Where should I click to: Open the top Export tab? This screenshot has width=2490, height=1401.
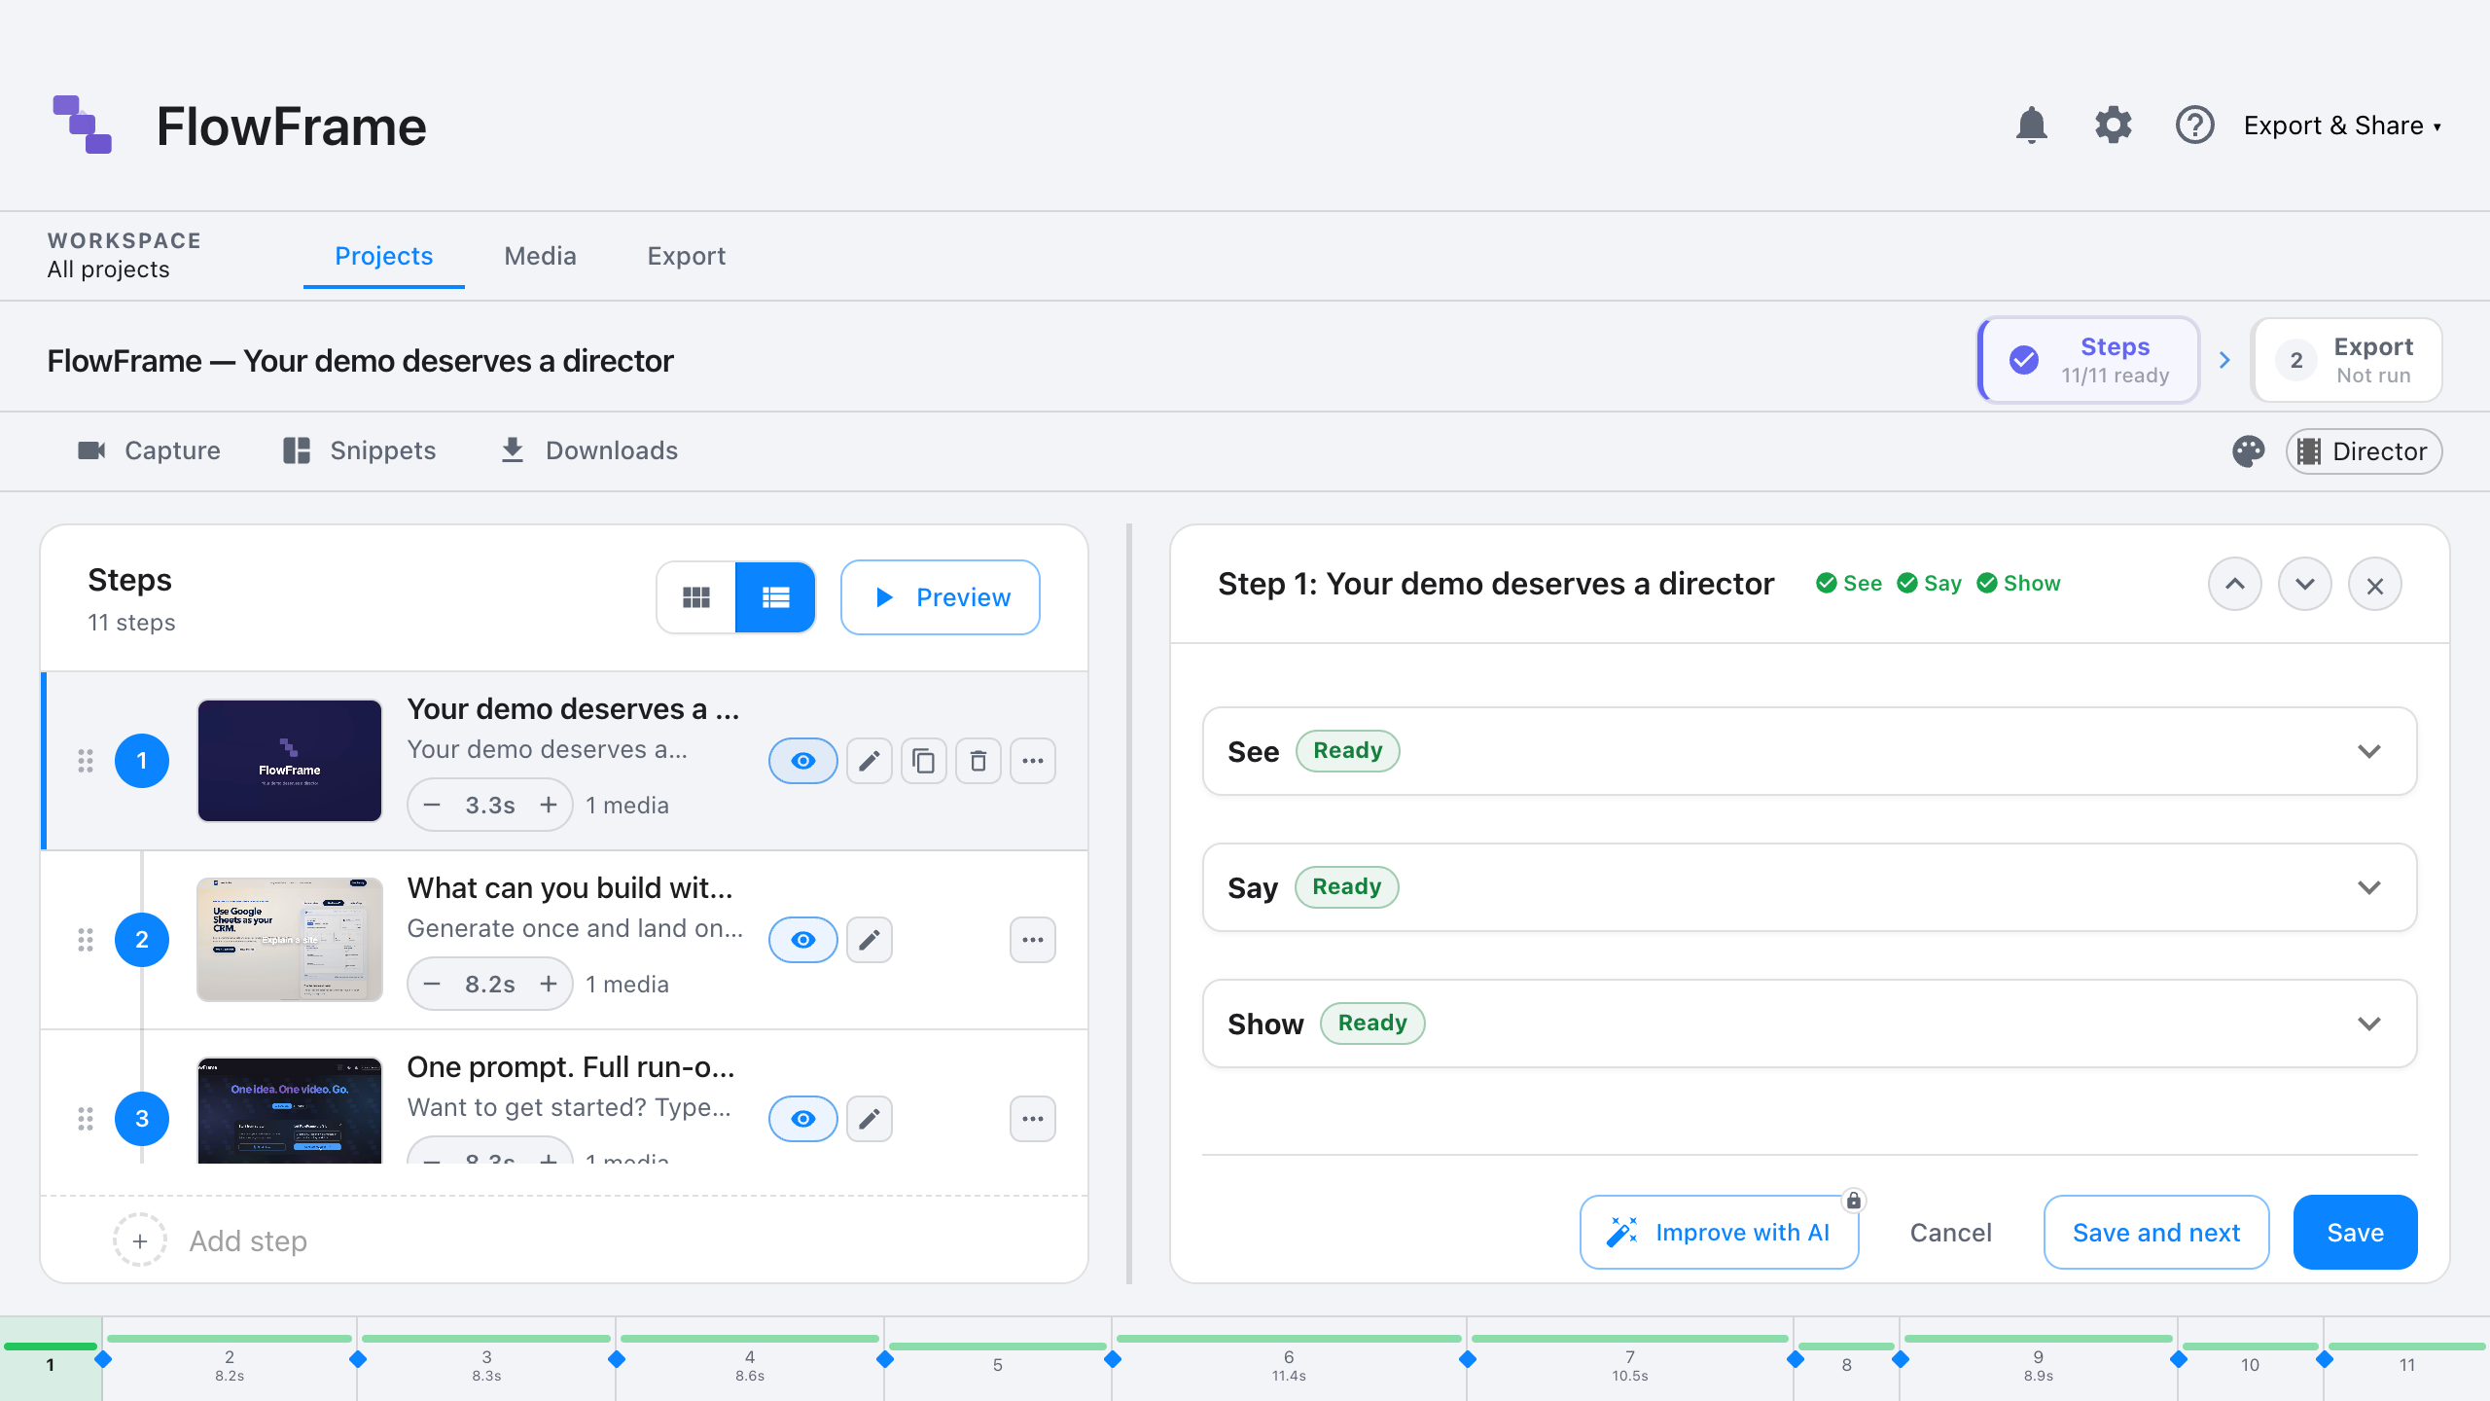tap(687, 256)
